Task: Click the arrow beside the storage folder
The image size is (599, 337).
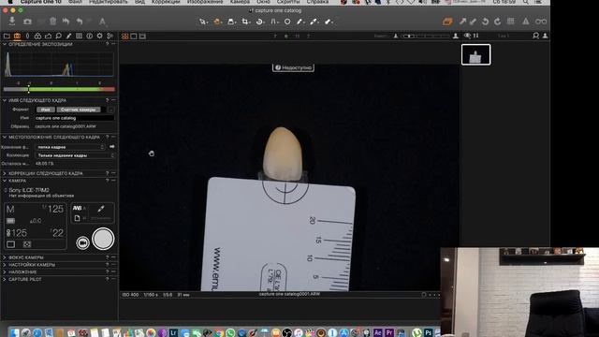Action: click(x=112, y=147)
